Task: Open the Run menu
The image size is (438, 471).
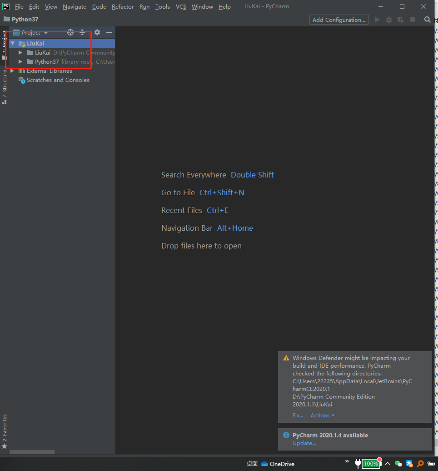Action: pos(144,7)
